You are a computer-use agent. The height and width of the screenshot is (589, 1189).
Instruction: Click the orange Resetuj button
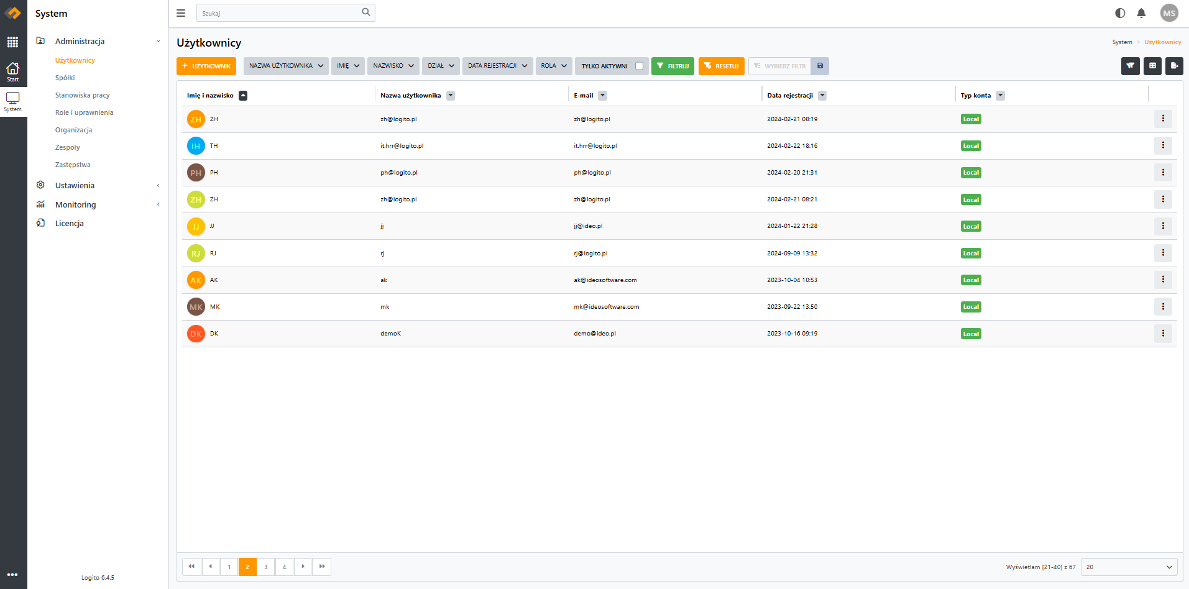pos(722,66)
